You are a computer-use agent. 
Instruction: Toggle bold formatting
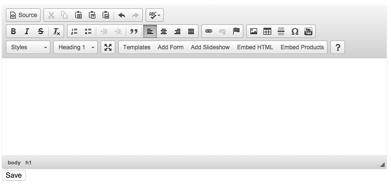pos(13,31)
